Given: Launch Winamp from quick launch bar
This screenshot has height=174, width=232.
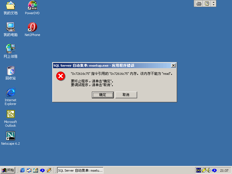Looking at the screenshot, I should [49, 170].
